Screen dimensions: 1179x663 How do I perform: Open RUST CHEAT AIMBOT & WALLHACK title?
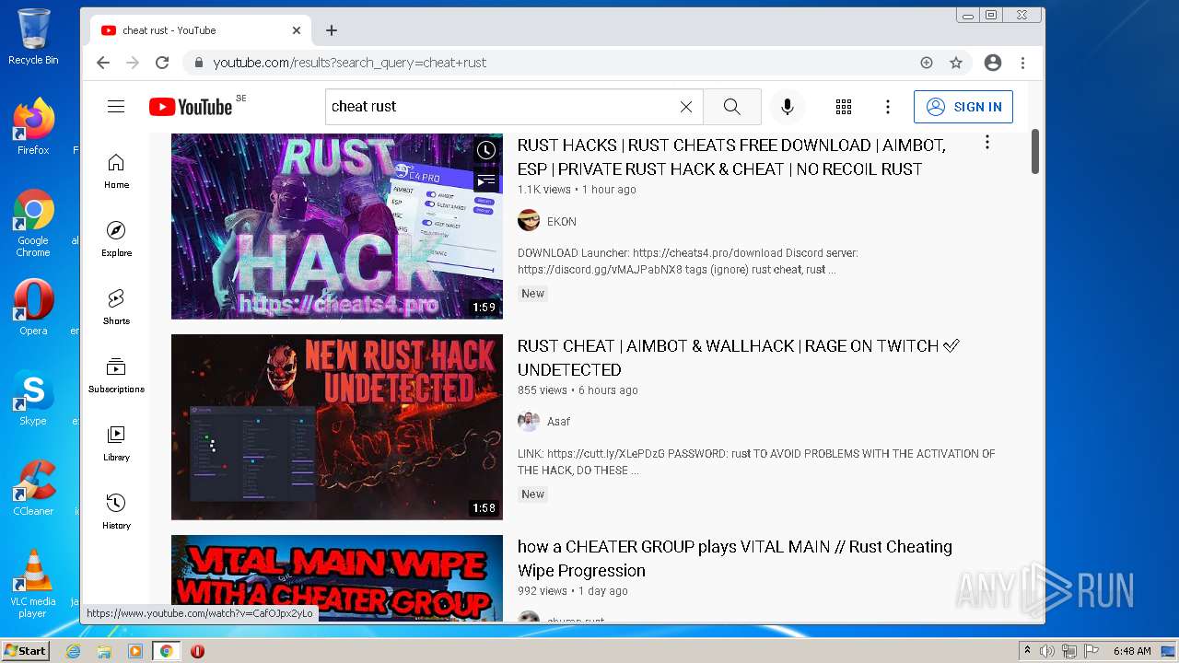click(739, 358)
